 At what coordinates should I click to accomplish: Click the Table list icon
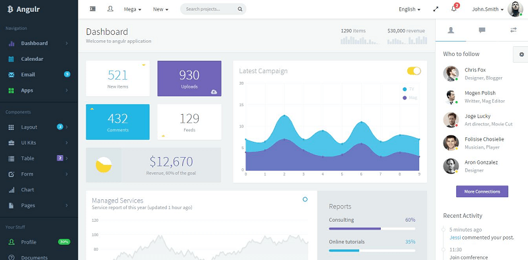[11, 158]
